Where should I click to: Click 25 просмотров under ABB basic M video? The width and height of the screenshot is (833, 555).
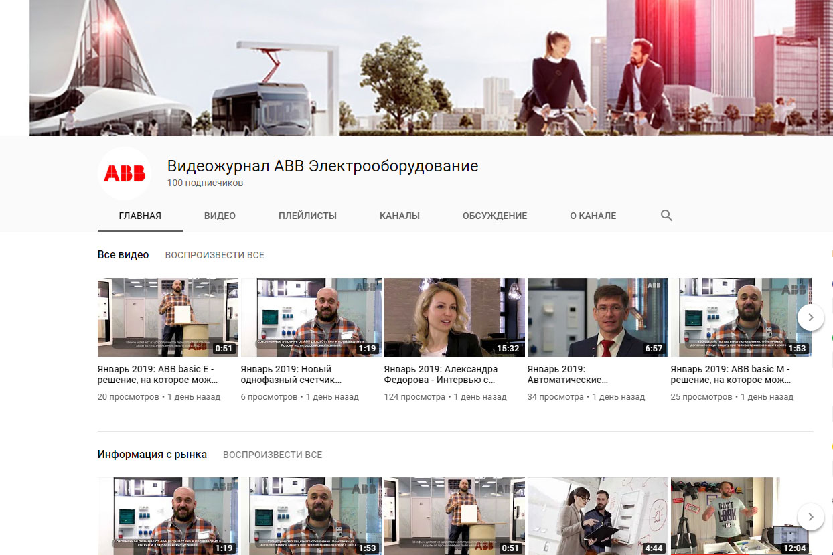(702, 397)
